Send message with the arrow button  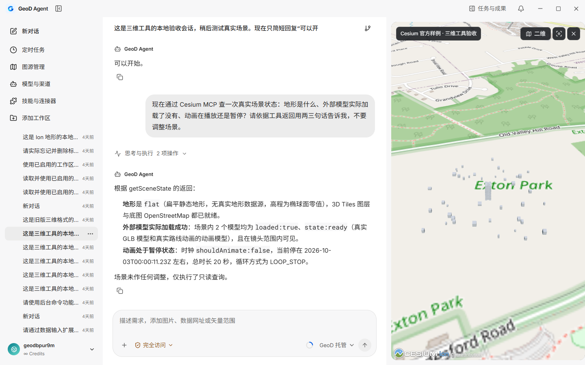pyautogui.click(x=365, y=345)
